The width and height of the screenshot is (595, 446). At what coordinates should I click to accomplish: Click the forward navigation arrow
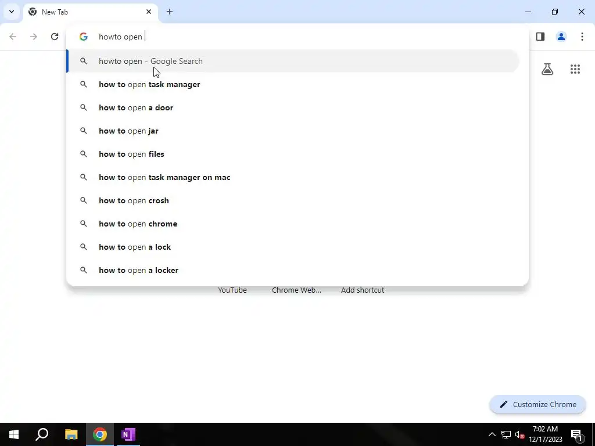pyautogui.click(x=34, y=37)
